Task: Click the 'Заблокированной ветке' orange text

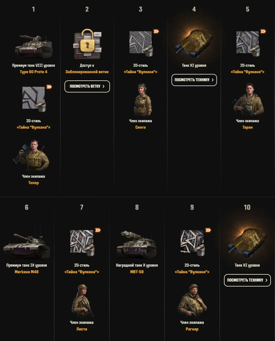Action: [x=87, y=72]
